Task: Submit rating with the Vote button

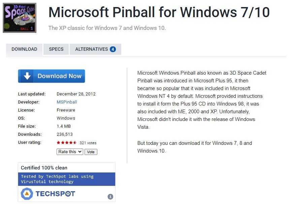Action: point(91,152)
